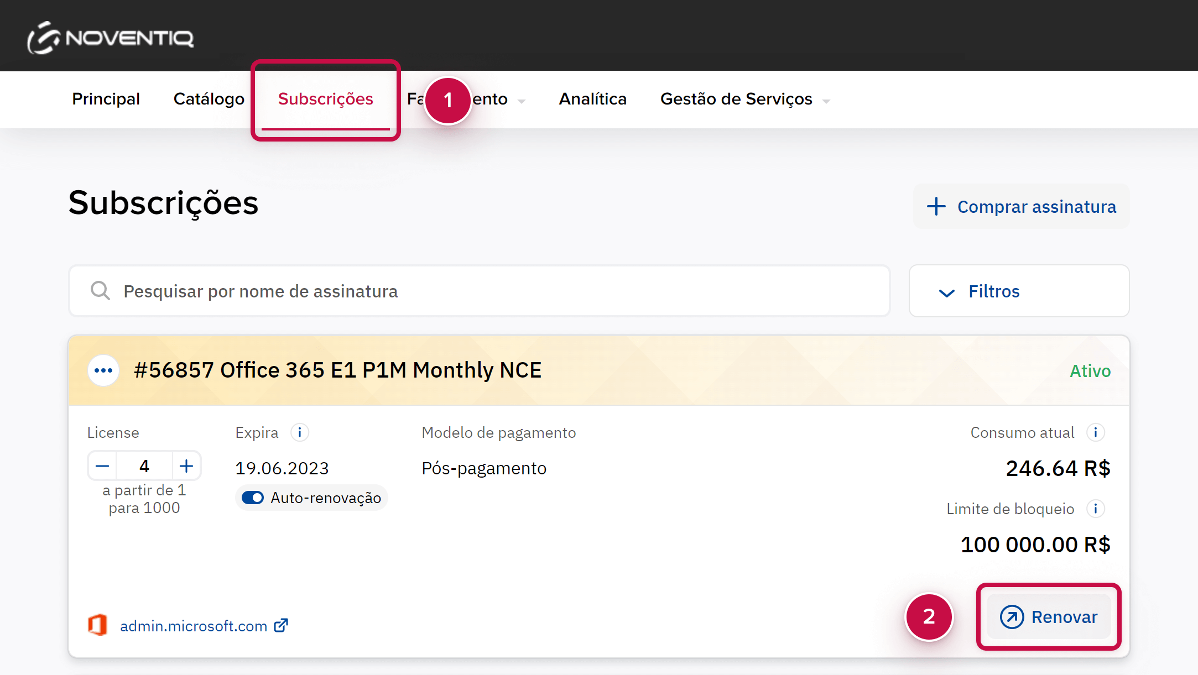Click the Consumo atual info icon
The height and width of the screenshot is (675, 1198).
(1095, 432)
